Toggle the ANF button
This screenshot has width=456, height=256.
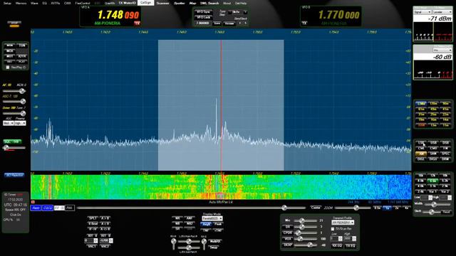pyautogui.click(x=190, y=218)
